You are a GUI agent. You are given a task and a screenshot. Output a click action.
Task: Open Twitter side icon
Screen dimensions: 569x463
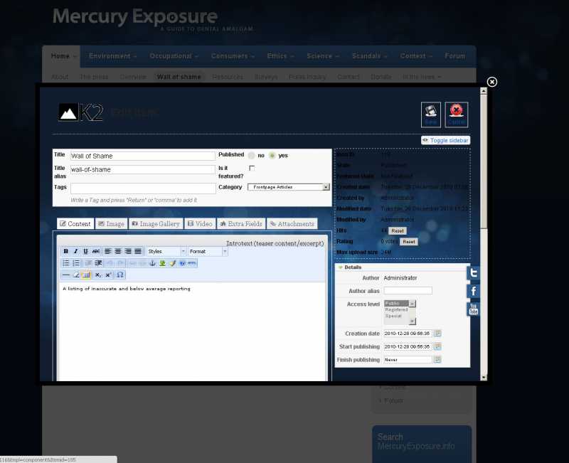(x=473, y=272)
